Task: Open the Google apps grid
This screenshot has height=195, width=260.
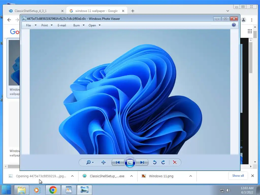Action: 250,31
